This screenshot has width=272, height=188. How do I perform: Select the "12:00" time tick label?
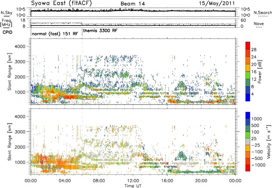tap(133, 181)
